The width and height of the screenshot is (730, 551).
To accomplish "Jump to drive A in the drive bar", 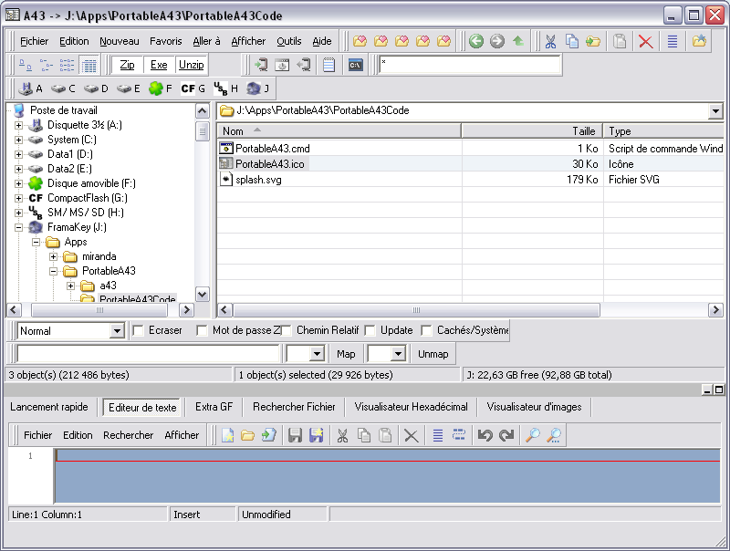I will coord(31,88).
